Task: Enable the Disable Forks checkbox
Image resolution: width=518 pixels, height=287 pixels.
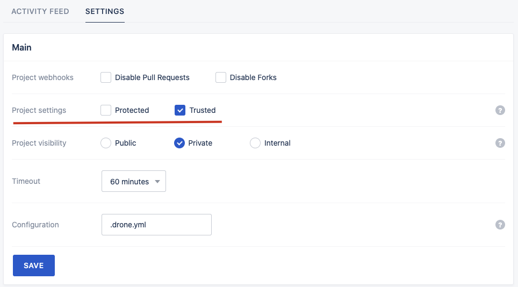Action: (x=221, y=77)
